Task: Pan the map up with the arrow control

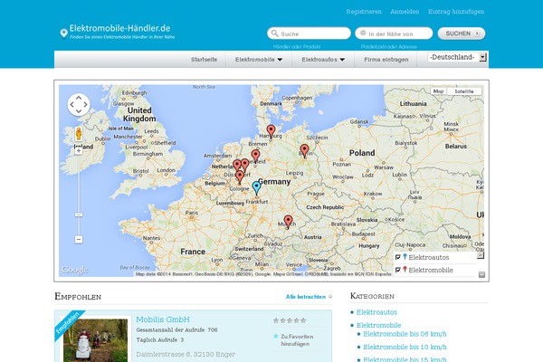Action: [x=79, y=98]
